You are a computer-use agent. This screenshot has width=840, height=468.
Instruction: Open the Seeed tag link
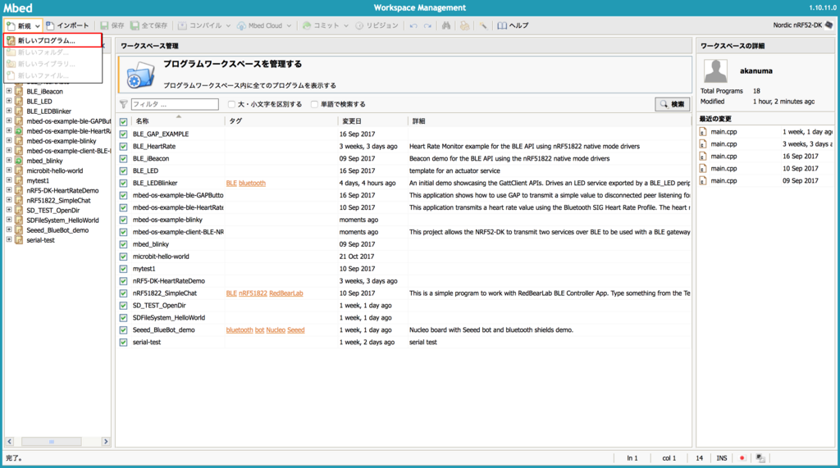point(295,330)
